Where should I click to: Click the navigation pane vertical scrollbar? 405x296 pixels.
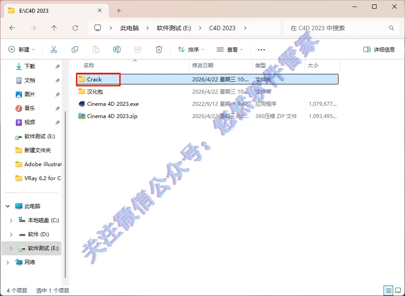tap(65, 195)
